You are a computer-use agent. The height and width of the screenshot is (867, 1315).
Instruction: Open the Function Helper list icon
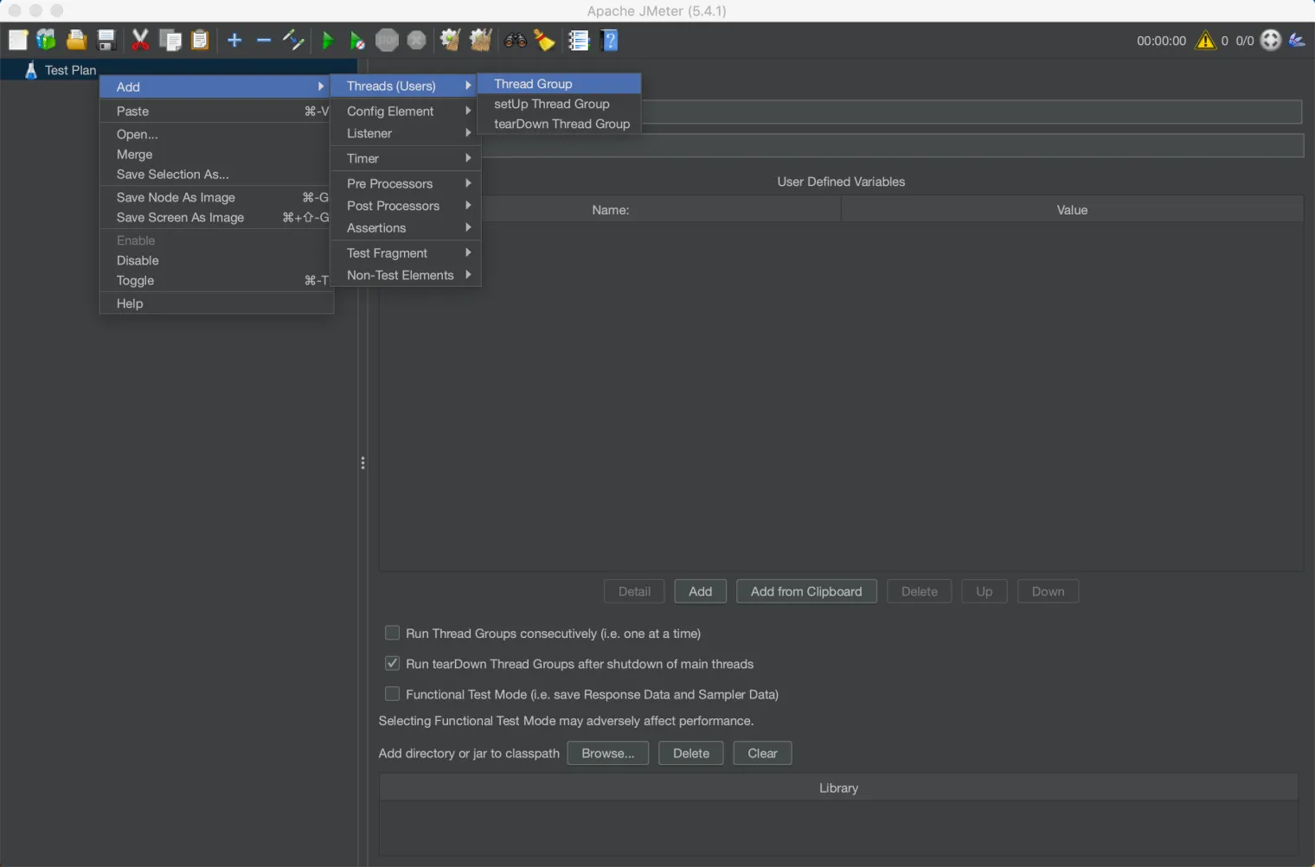(579, 41)
